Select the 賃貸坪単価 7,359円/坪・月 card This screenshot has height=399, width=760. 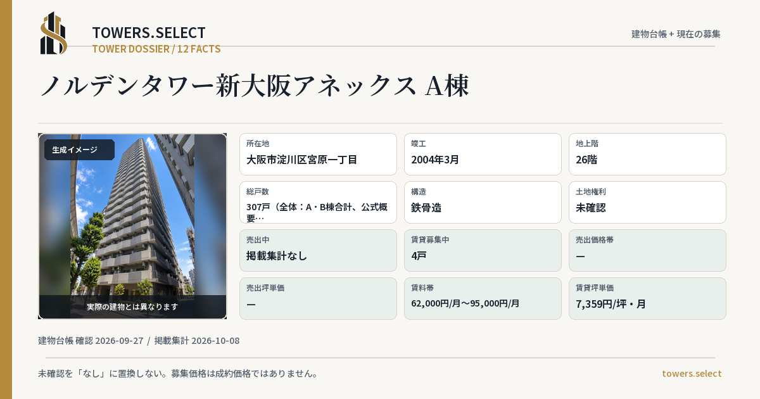point(647,298)
